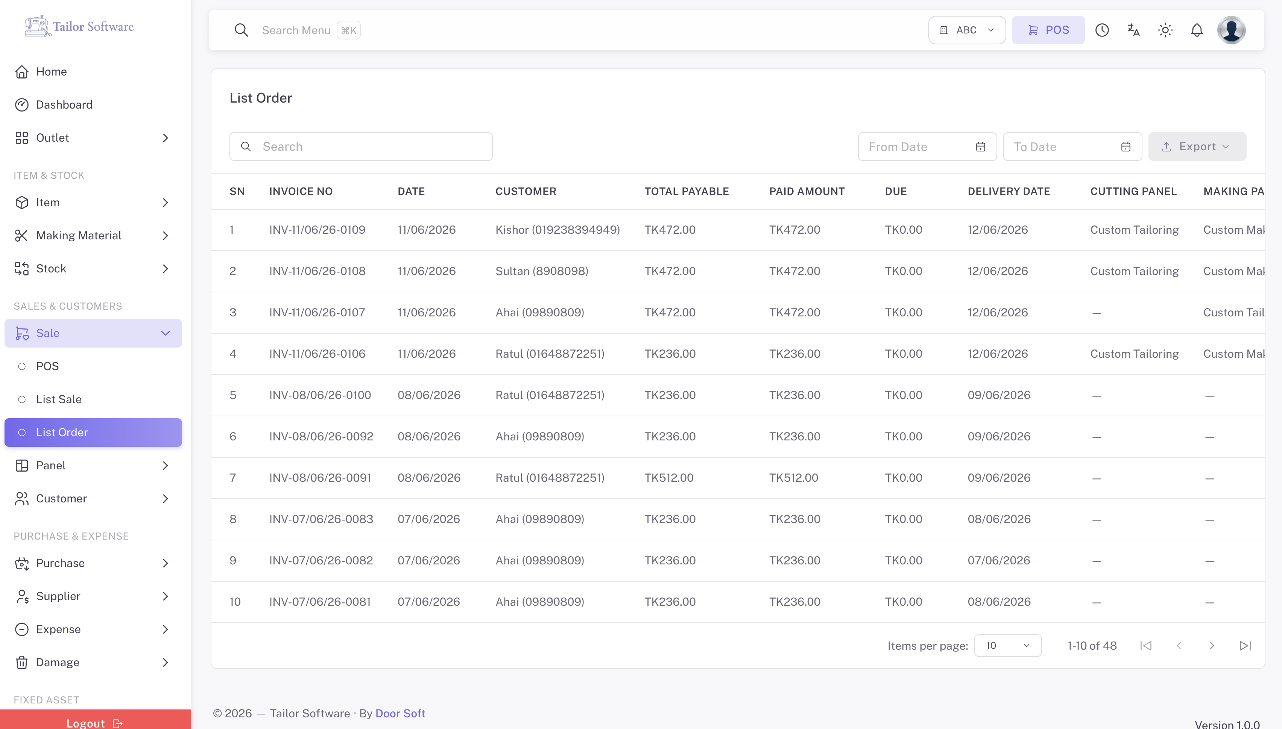This screenshot has height=729, width=1282.
Task: Open the language translate icon
Action: pyautogui.click(x=1133, y=30)
